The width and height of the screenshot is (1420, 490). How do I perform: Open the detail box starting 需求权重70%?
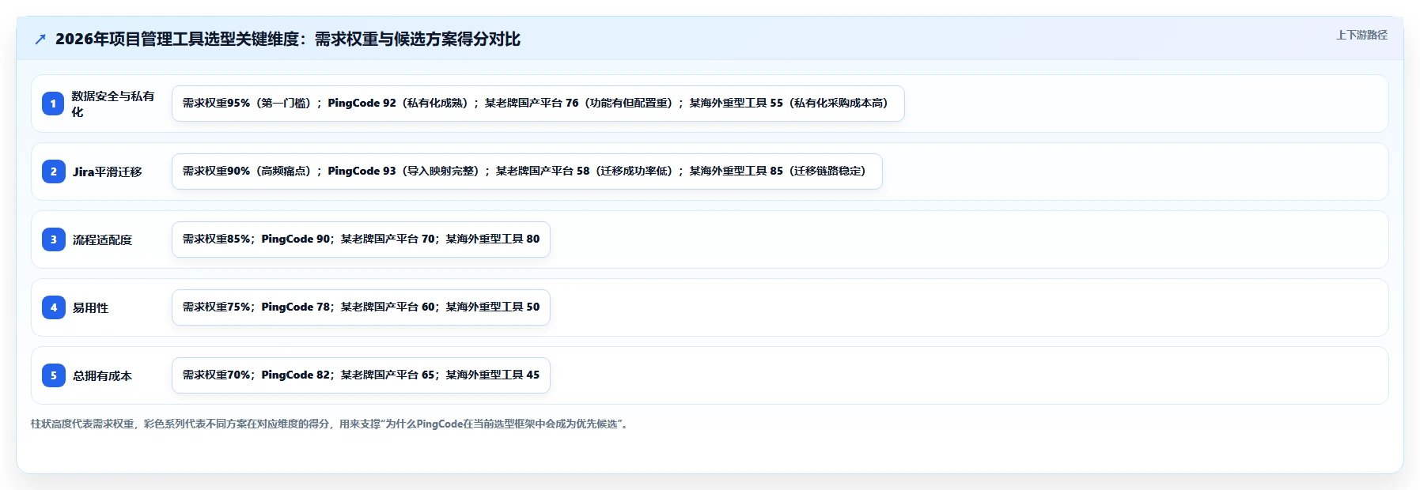[x=361, y=375]
